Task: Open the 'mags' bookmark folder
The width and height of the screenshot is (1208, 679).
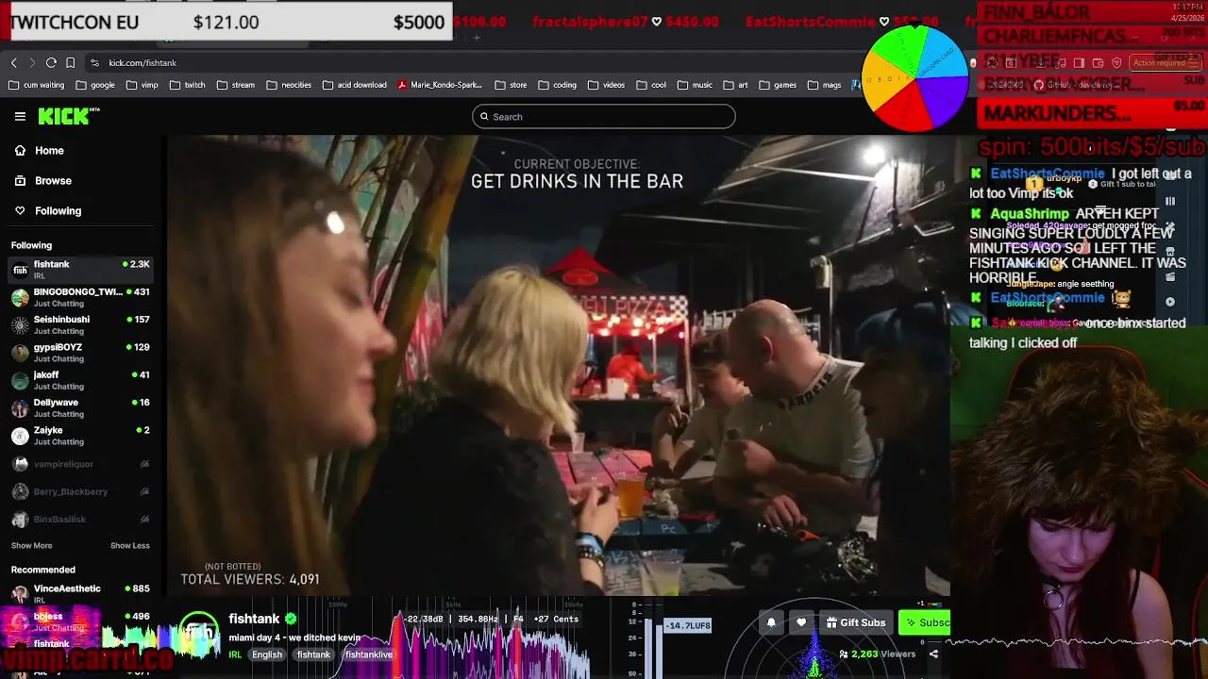Action: [823, 85]
